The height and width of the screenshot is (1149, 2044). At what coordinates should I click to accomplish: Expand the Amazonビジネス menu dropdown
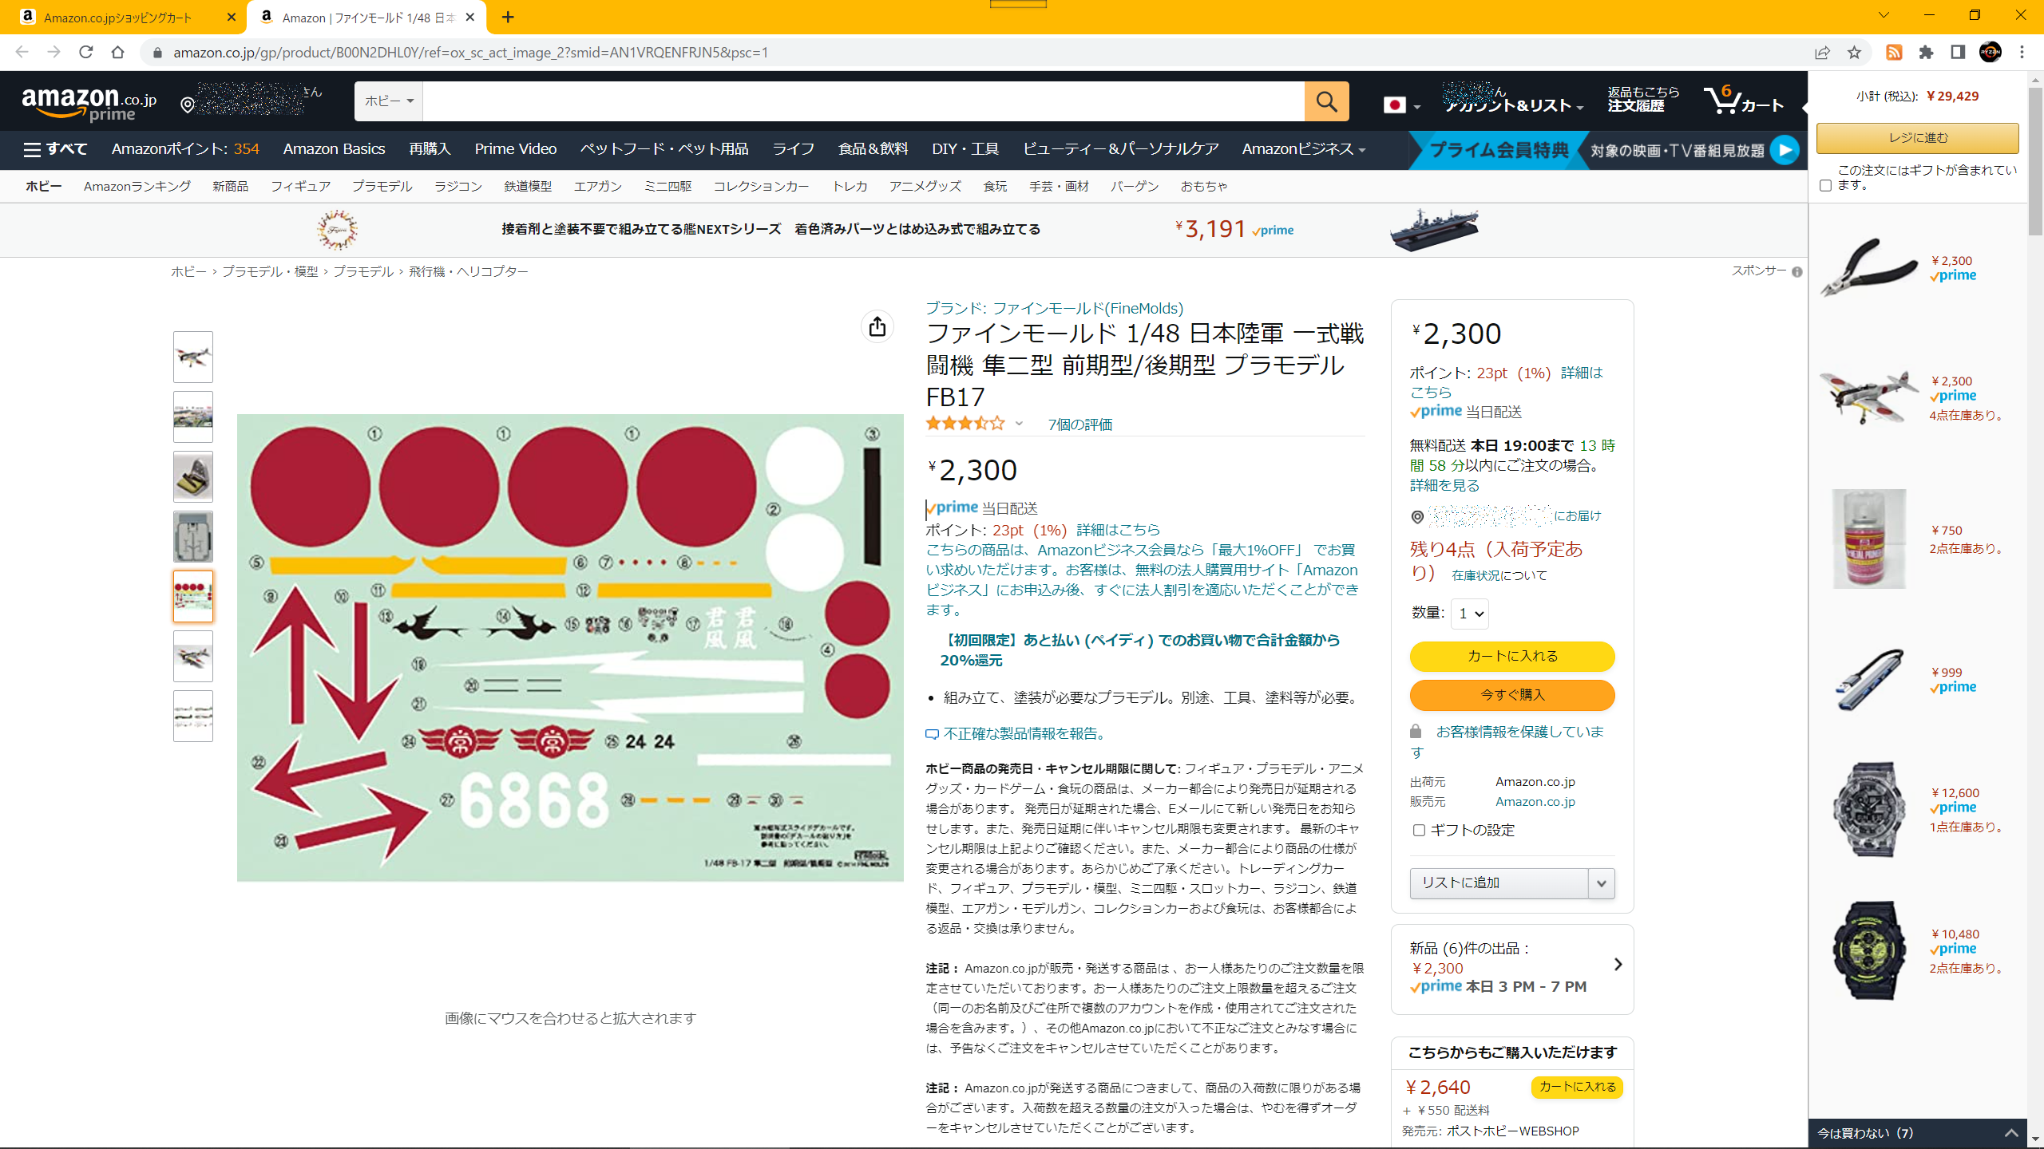pos(1304,149)
